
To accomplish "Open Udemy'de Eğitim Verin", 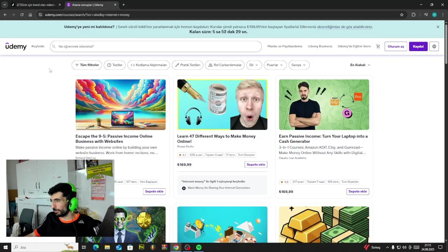I will [354, 46].
